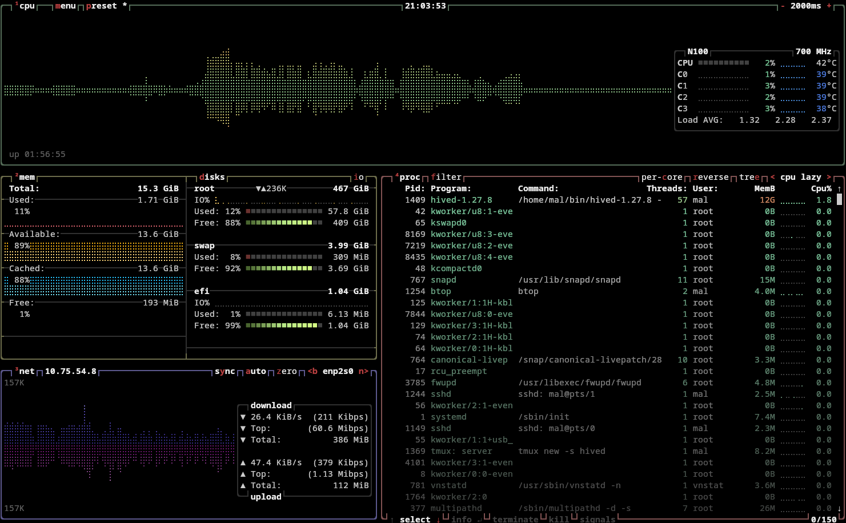The image size is (846, 523).
Task: Toggle the disks view in mem box
Action: pos(212,177)
